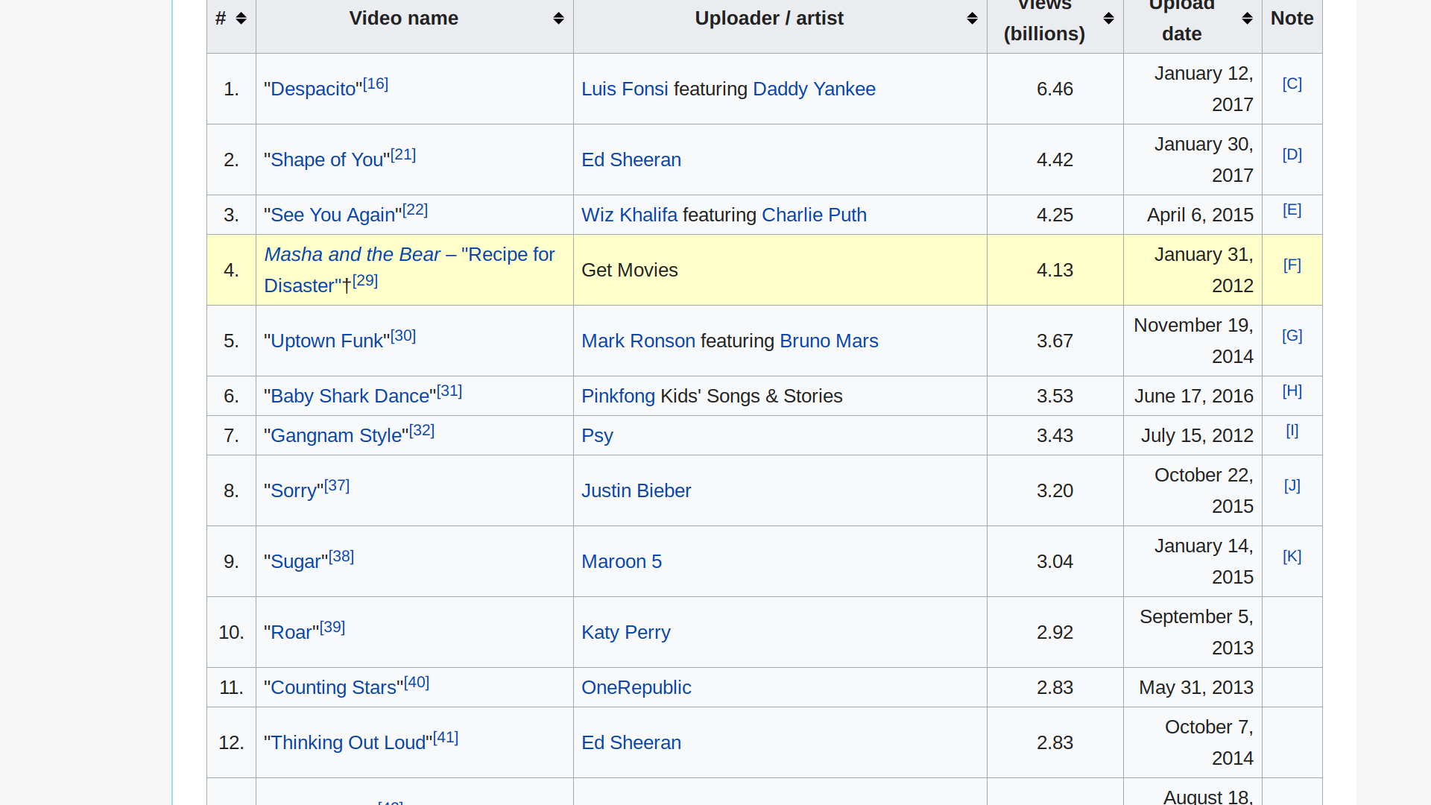1431x805 pixels.
Task: Open note [C] in Despacito row
Action: (1292, 84)
